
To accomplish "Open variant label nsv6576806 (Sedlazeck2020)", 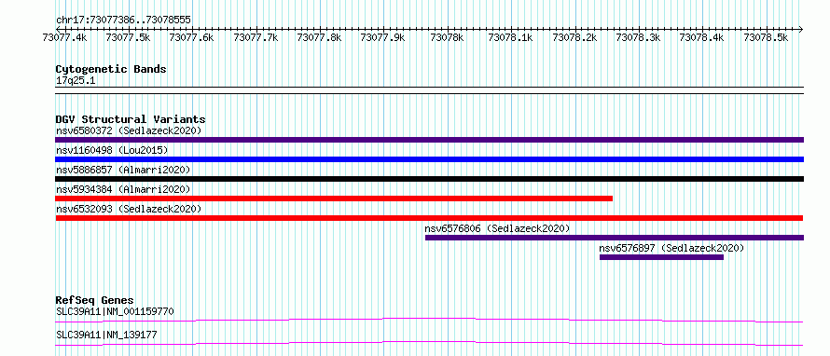I will [x=498, y=228].
